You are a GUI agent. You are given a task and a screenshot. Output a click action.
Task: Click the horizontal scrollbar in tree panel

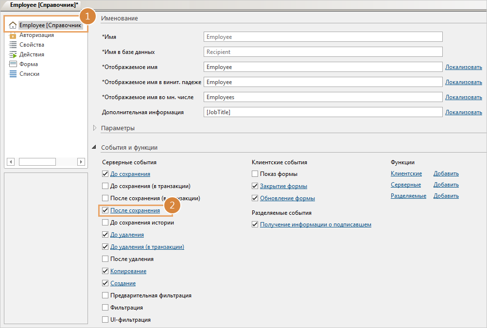pos(37,162)
